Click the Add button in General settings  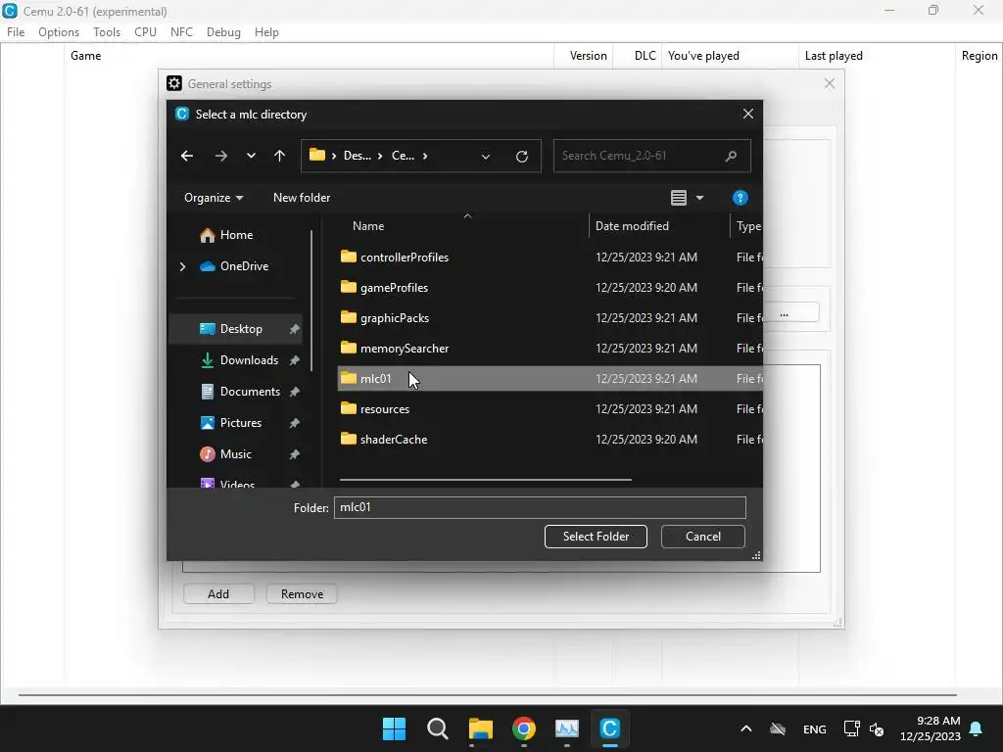coord(218,594)
